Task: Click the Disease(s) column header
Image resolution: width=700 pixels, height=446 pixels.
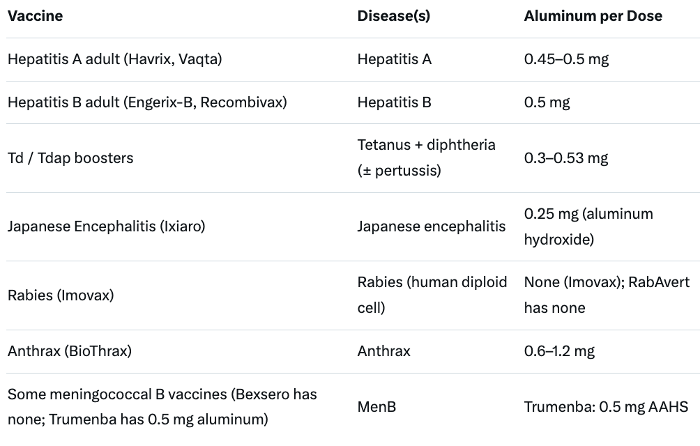Action: (394, 16)
